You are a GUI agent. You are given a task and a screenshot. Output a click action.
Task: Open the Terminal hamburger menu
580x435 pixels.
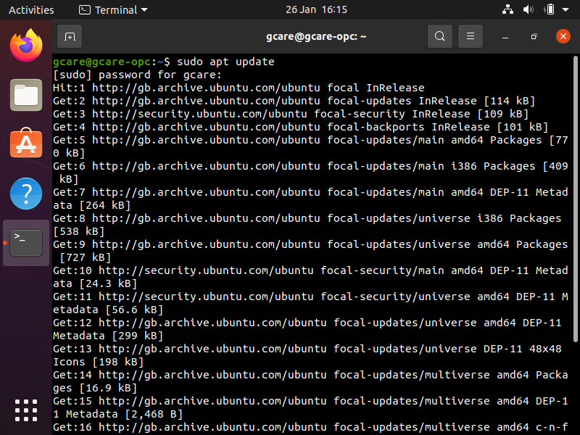click(470, 36)
